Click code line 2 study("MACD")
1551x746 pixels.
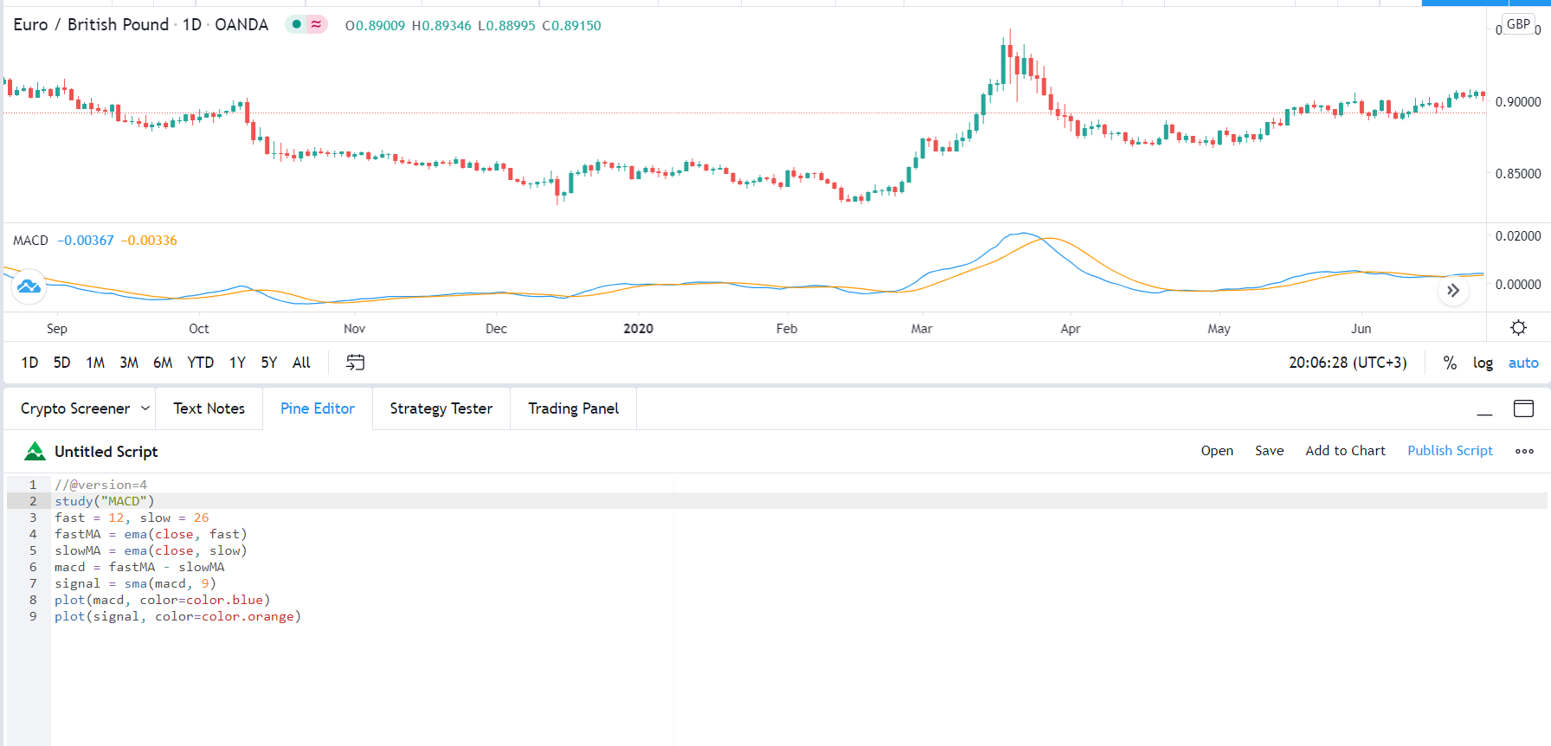tap(104, 501)
